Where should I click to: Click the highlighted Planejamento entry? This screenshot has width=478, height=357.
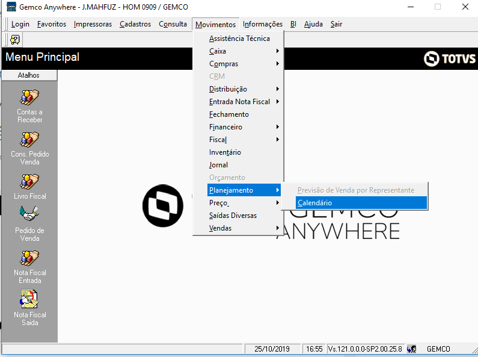244,190
